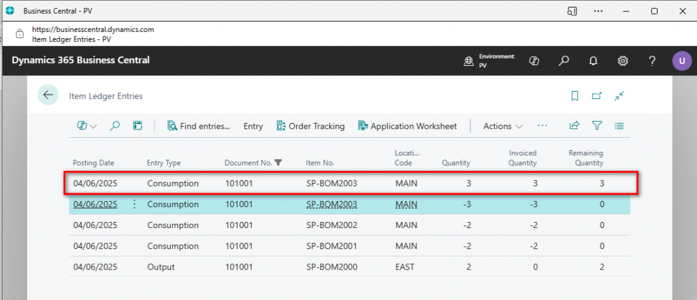Toggle the filter pane funnel icon
697x300 pixels.
[597, 126]
